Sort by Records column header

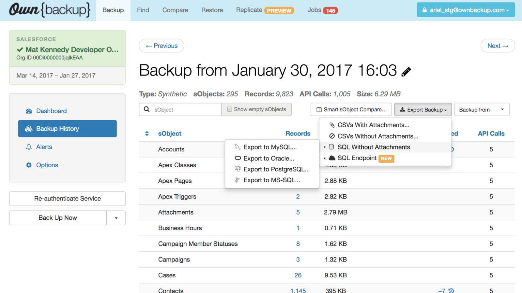(x=298, y=133)
